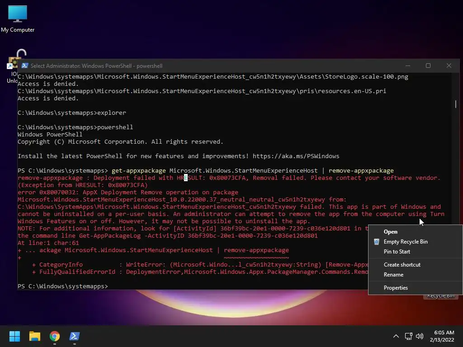The height and width of the screenshot is (347, 463).
Task: Click 'At line:1 char:61' text
Action: 48,243
